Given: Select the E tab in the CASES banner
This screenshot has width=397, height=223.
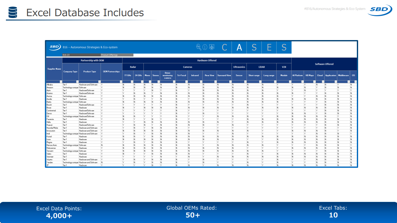Looking at the screenshot, I should click(269, 47).
